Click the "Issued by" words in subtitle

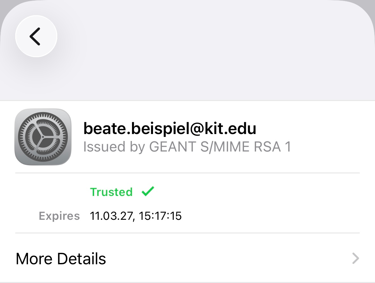(x=114, y=147)
